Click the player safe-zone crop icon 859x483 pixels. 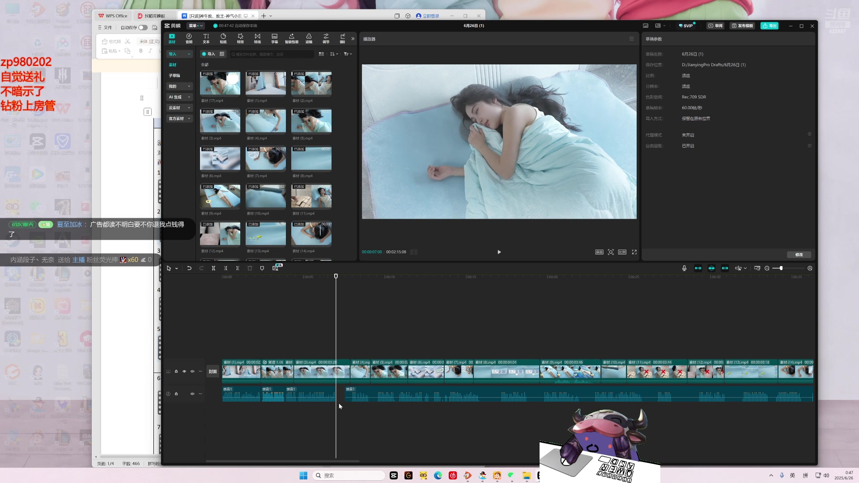611,252
